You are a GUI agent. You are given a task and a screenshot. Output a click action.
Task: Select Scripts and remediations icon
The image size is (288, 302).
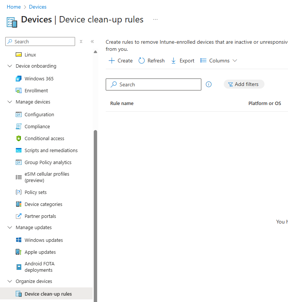[x=18, y=150]
